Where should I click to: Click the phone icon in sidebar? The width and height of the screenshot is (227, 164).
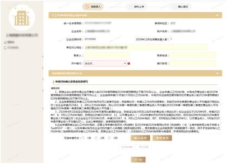tap(5, 48)
